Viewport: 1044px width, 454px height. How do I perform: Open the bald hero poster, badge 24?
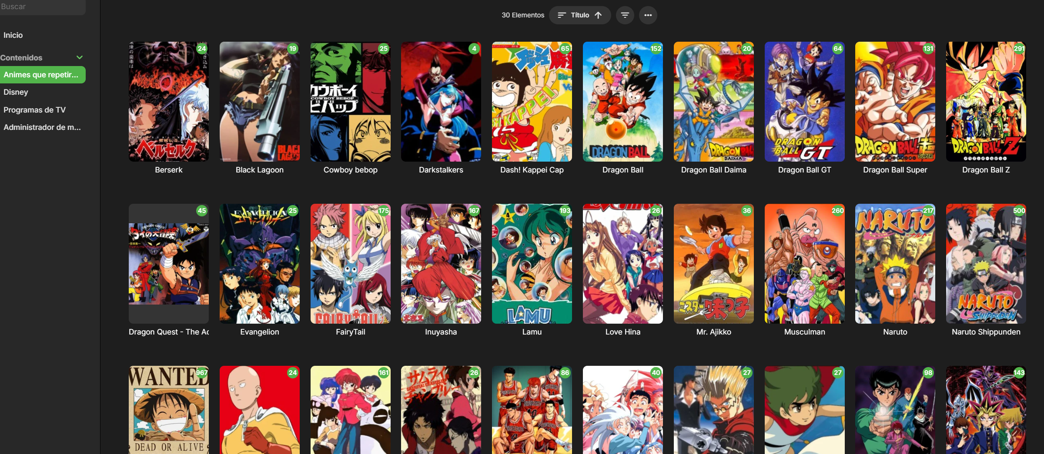260,410
